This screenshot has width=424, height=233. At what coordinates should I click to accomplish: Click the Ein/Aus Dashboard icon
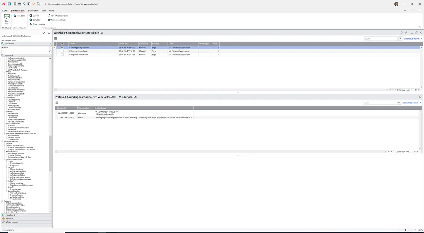[6, 19]
